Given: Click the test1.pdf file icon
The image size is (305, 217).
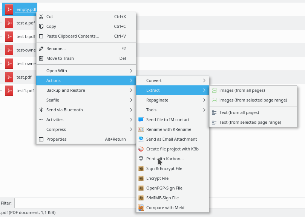Looking at the screenshot, I should coord(9,91).
